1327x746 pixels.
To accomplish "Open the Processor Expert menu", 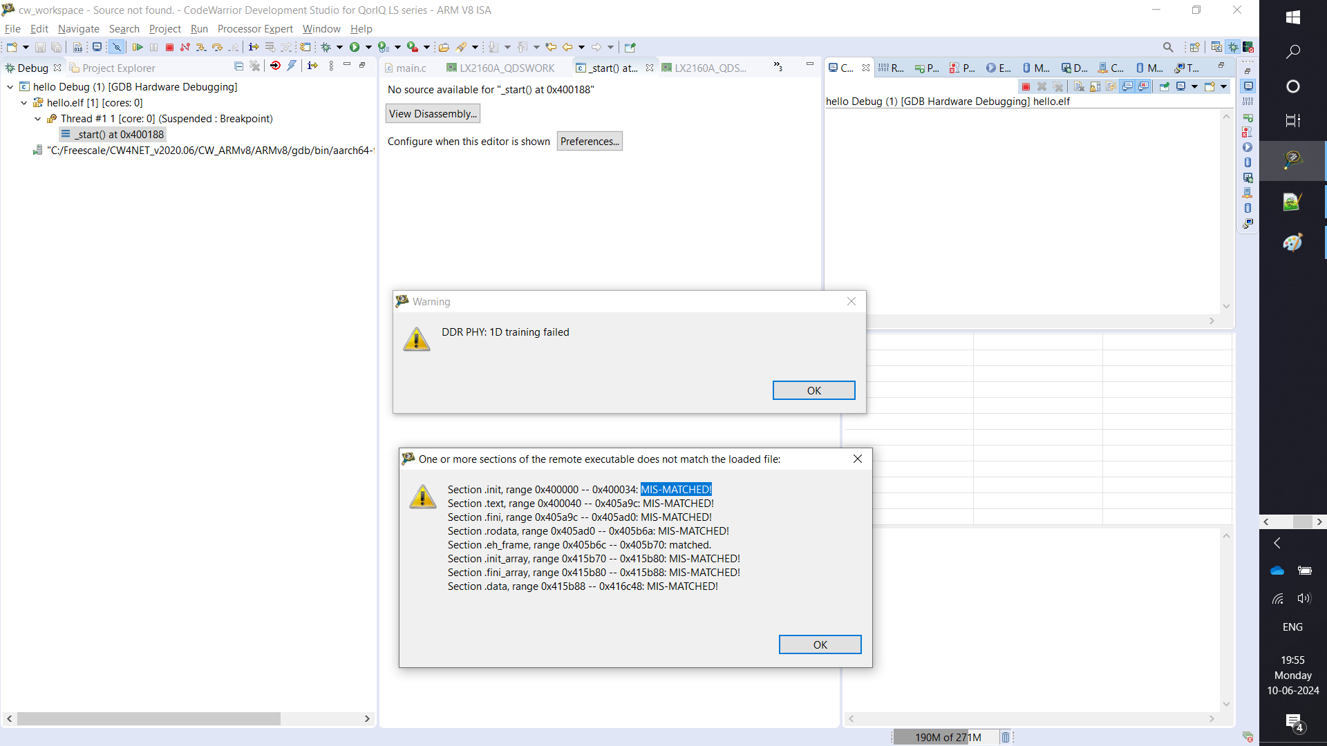I will pyautogui.click(x=255, y=29).
